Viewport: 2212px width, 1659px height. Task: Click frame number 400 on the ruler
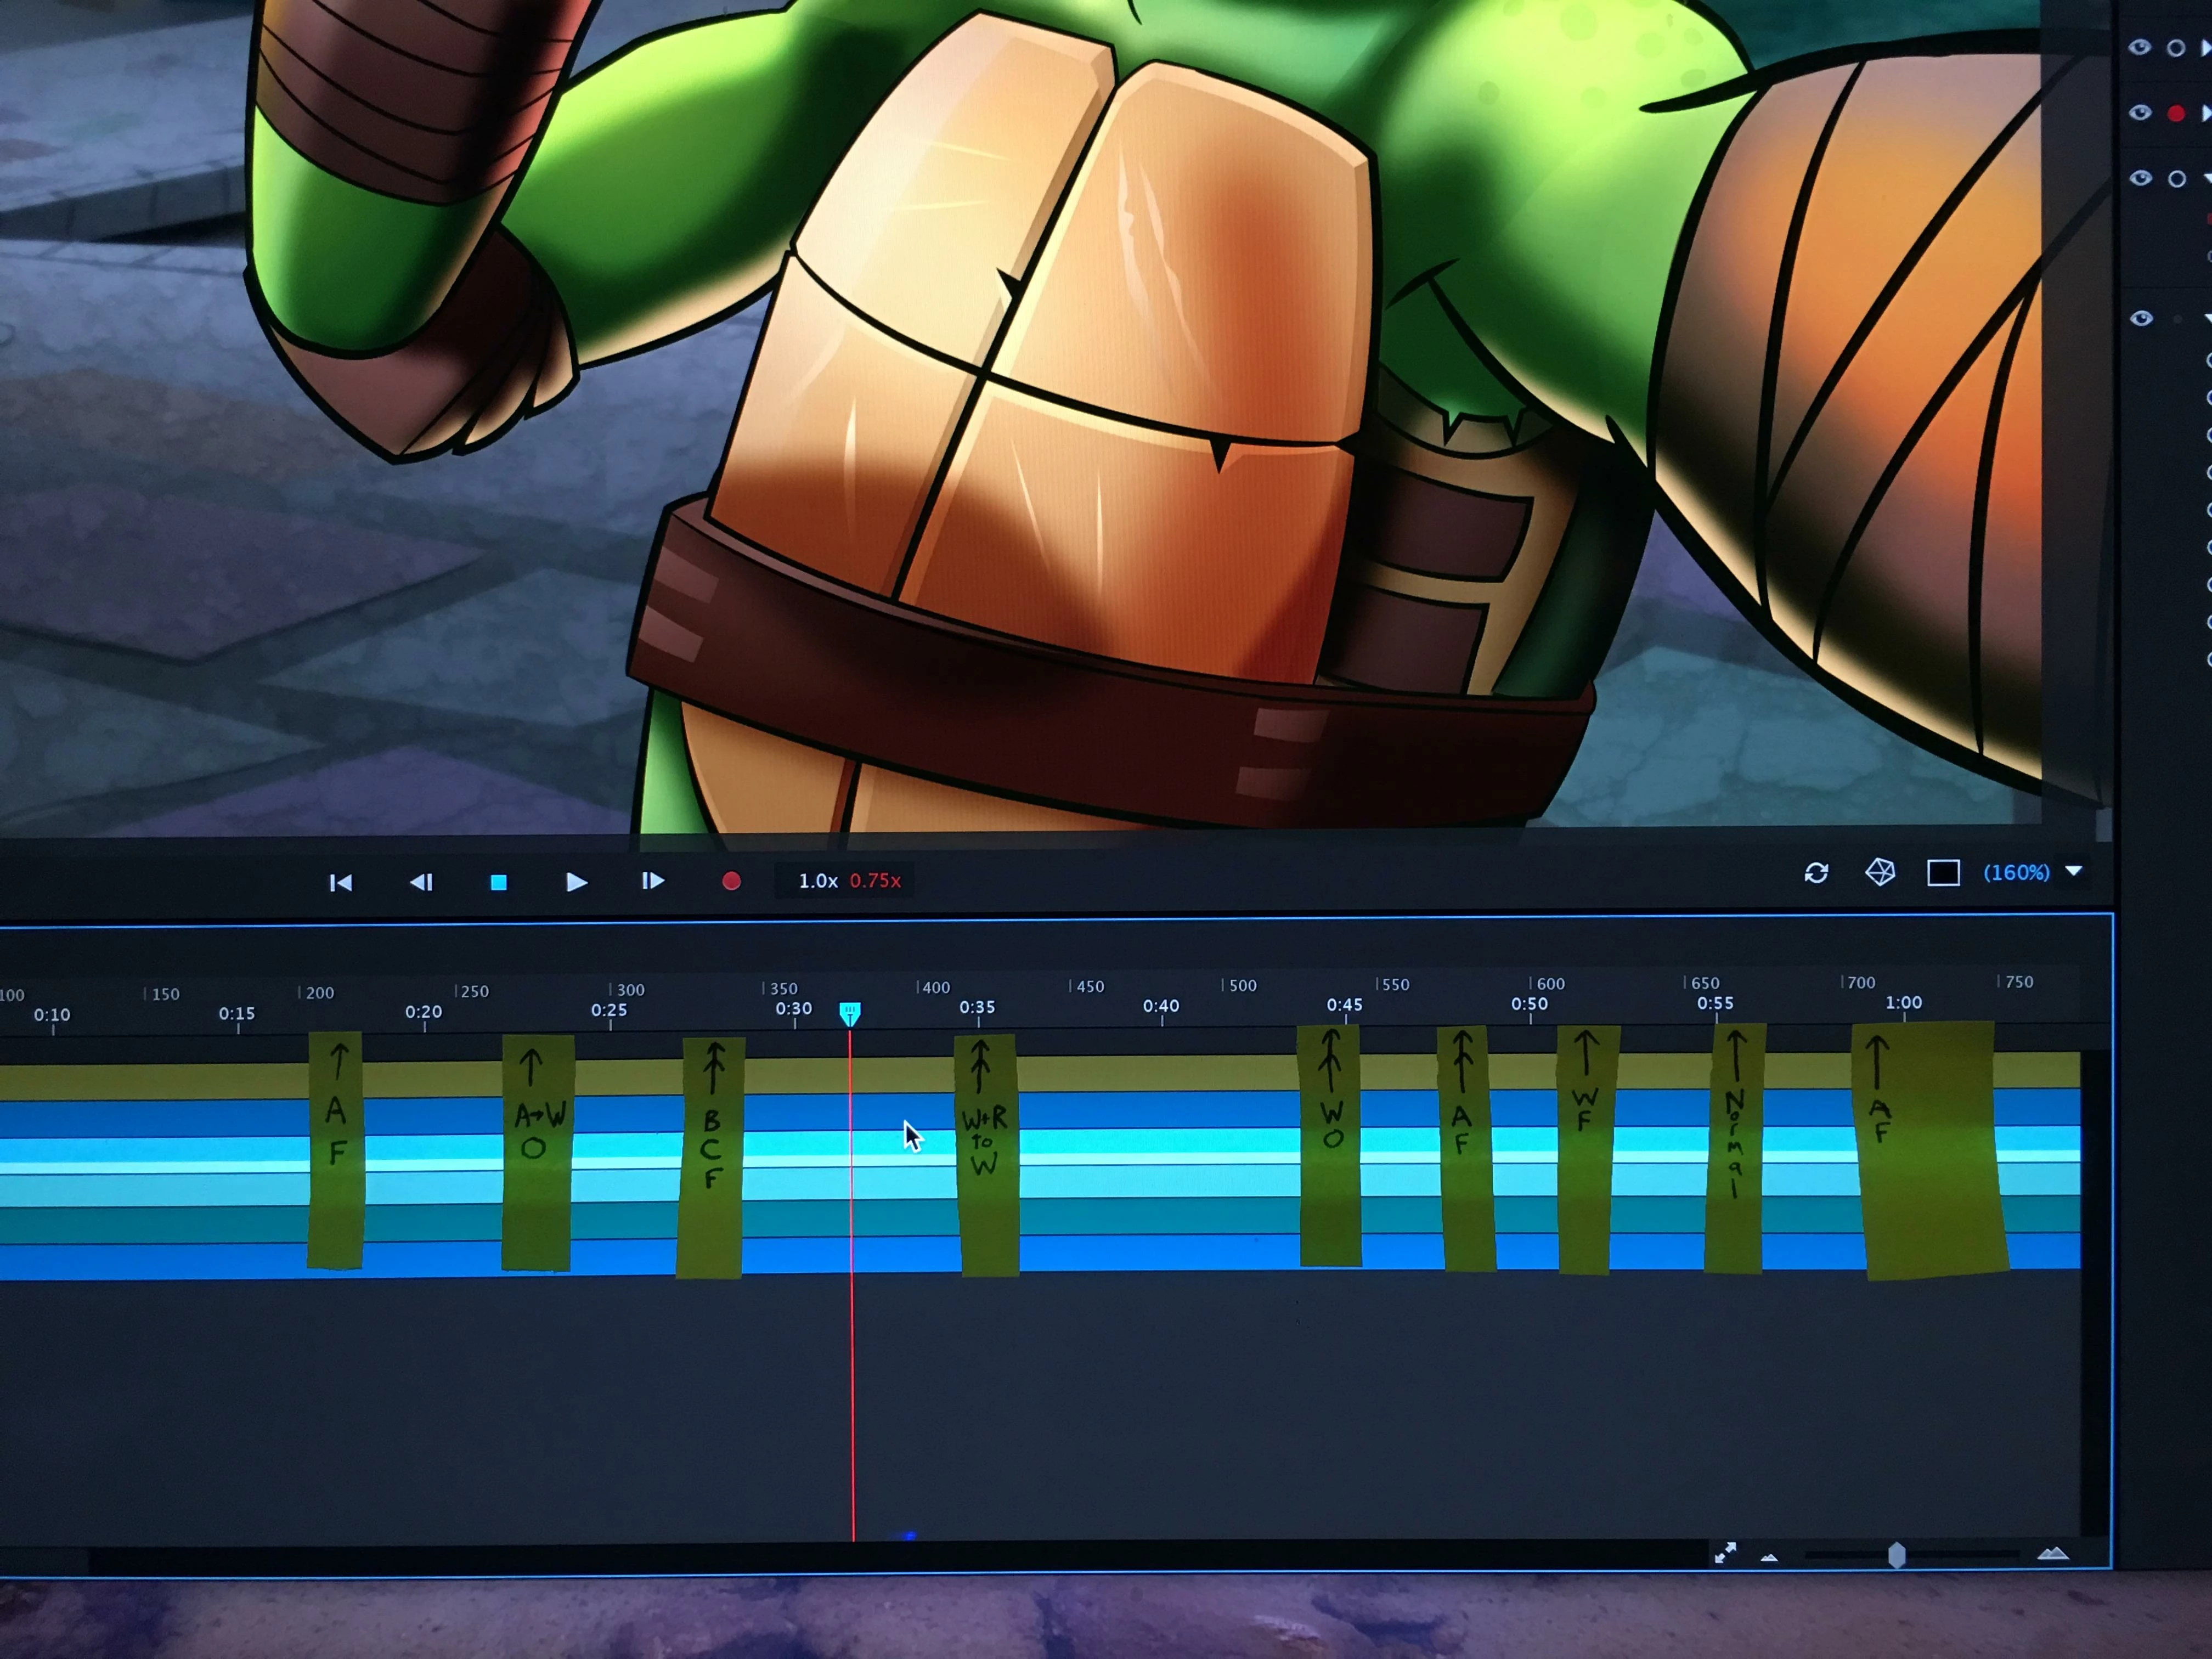[x=936, y=988]
